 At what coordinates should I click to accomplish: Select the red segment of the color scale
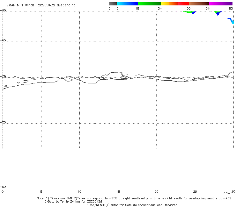coord(183,4)
